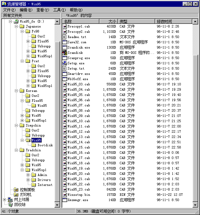200x215 pixels.
Task: Select the Winsetup.bin file icon
Action: [65, 195]
